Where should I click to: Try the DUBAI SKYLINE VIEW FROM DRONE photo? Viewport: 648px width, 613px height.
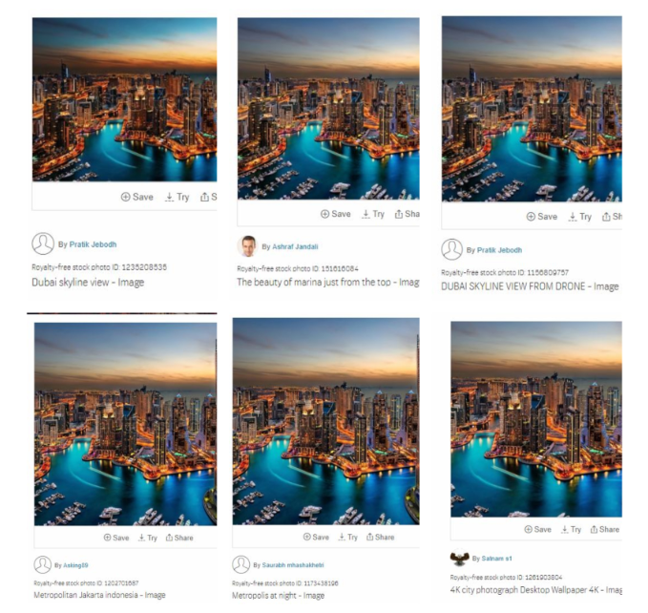pos(580,217)
